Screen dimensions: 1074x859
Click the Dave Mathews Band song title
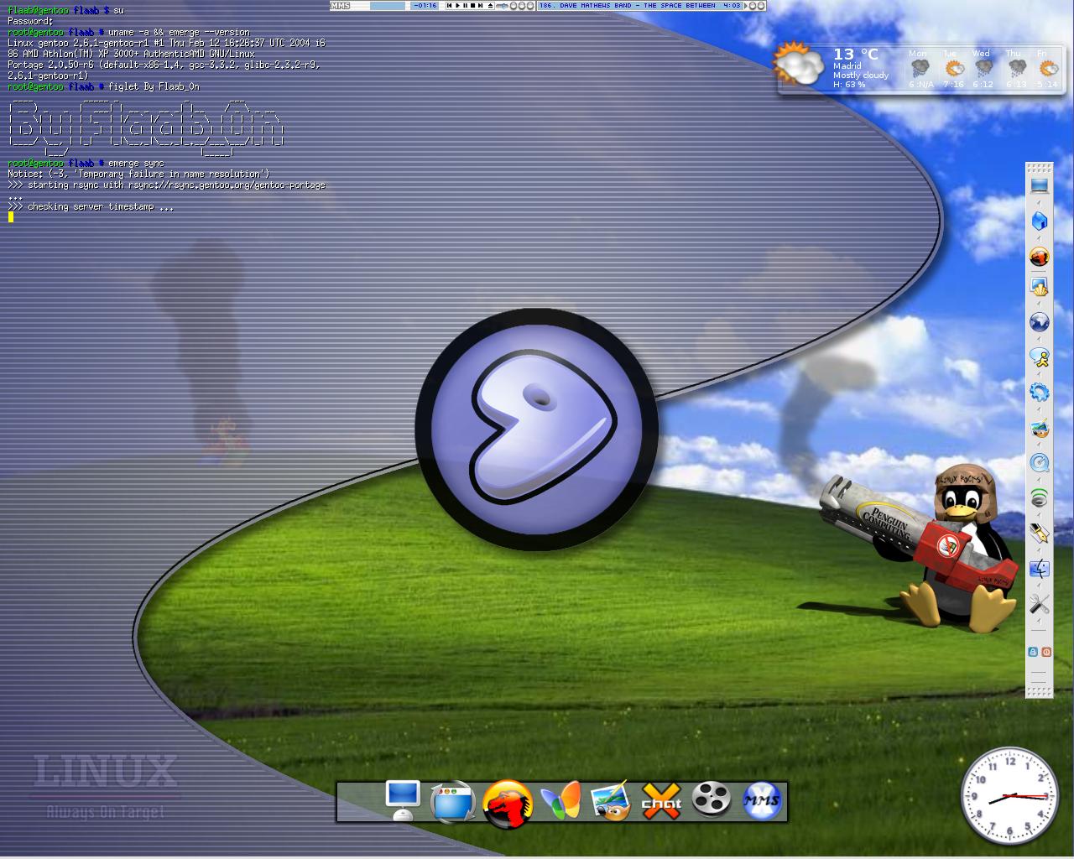[x=628, y=5]
